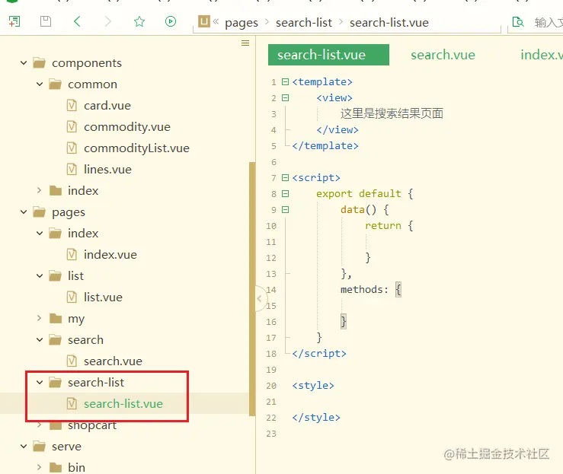The width and height of the screenshot is (563, 474).
Task: Fold the script block at line 7
Action: (x=286, y=178)
